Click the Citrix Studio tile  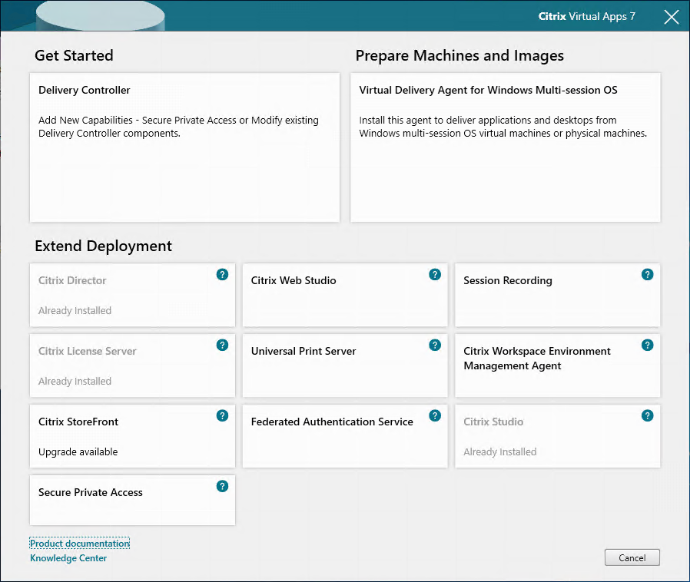[x=558, y=436]
